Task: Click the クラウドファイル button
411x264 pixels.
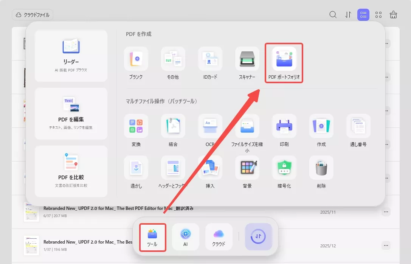Action: [x=33, y=15]
